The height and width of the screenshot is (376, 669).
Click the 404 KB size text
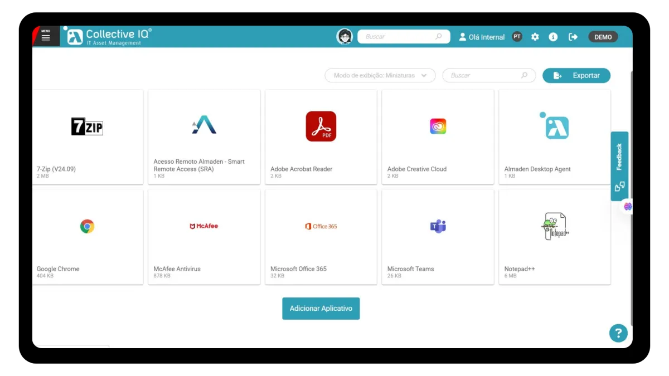pyautogui.click(x=45, y=276)
